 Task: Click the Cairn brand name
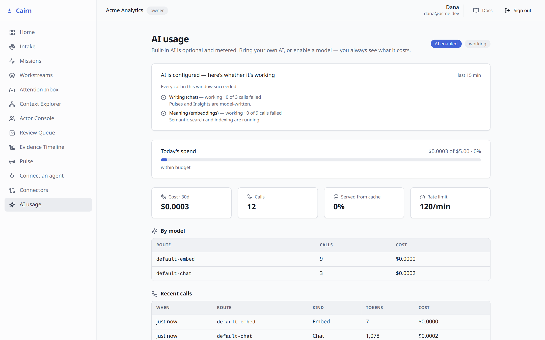click(24, 11)
